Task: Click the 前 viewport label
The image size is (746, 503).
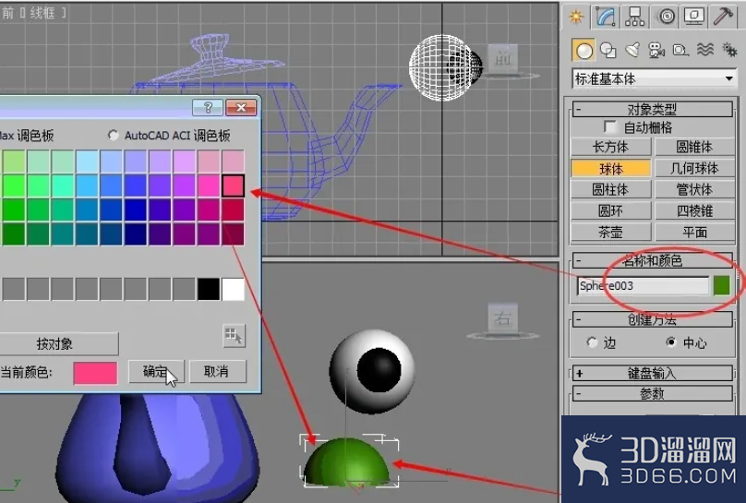Action: pyautogui.click(x=7, y=13)
